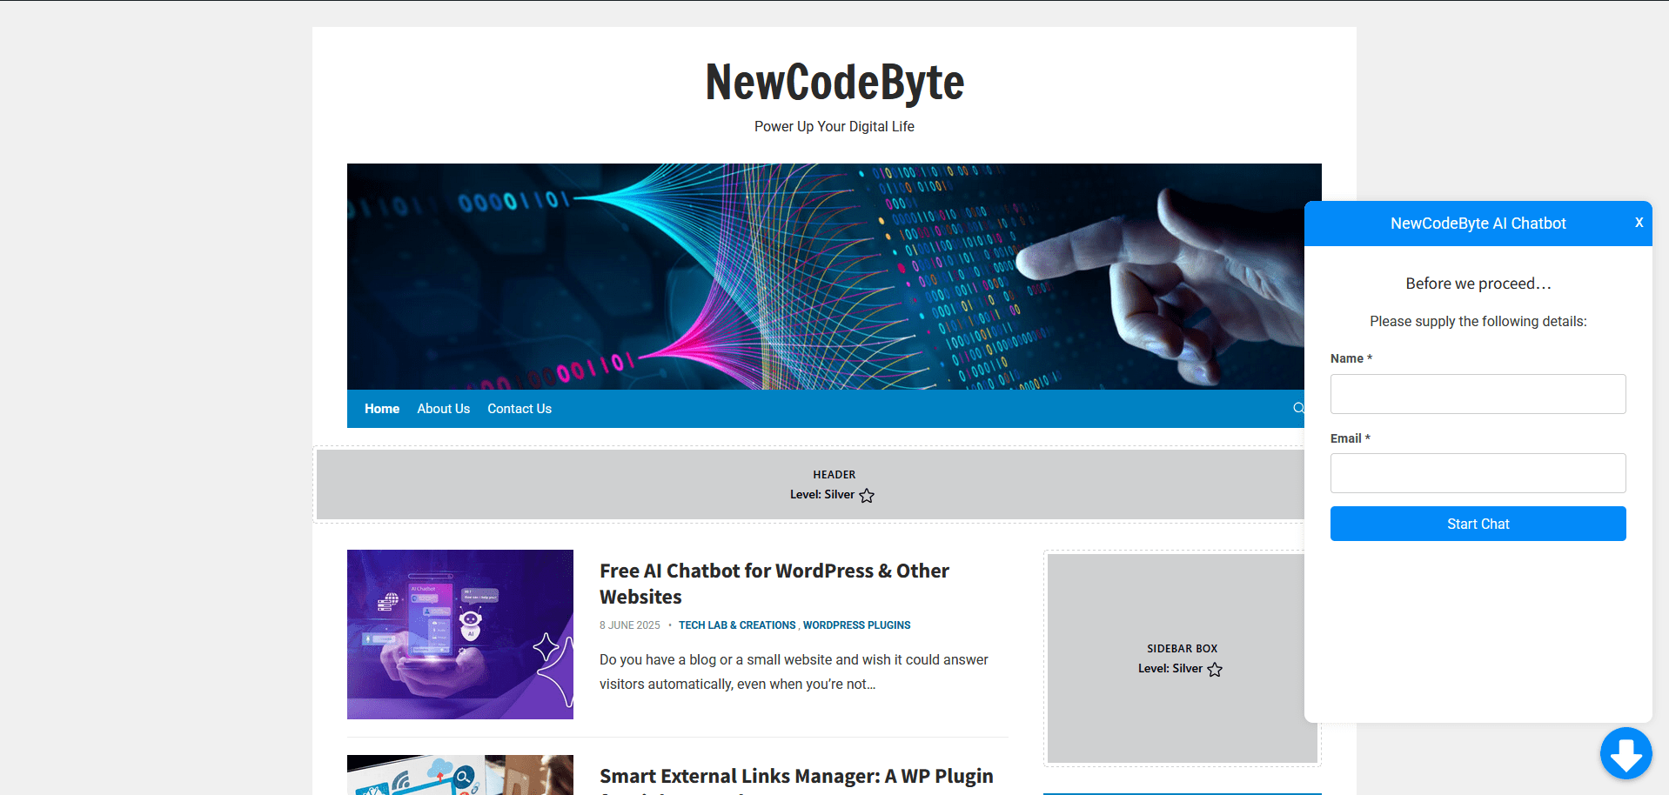Click the 'Please supply the following details:' text

tap(1478, 322)
